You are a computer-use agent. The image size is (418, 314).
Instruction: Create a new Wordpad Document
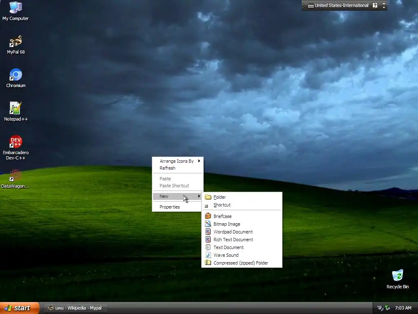pyautogui.click(x=242, y=232)
